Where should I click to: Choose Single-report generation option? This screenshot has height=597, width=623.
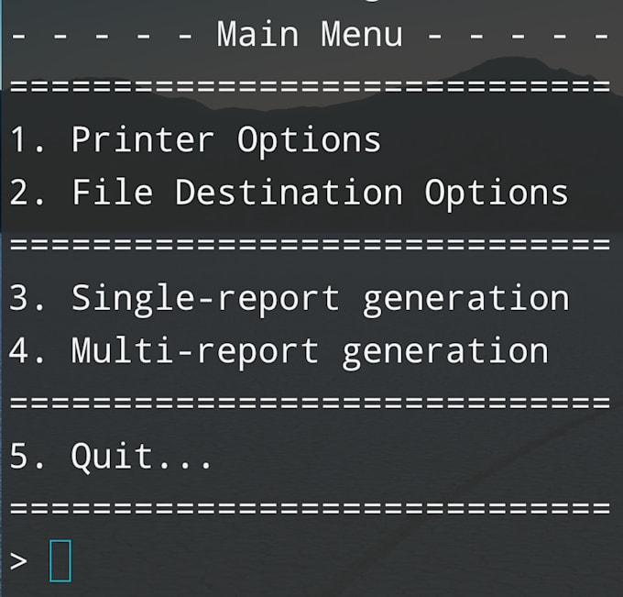[289, 299]
